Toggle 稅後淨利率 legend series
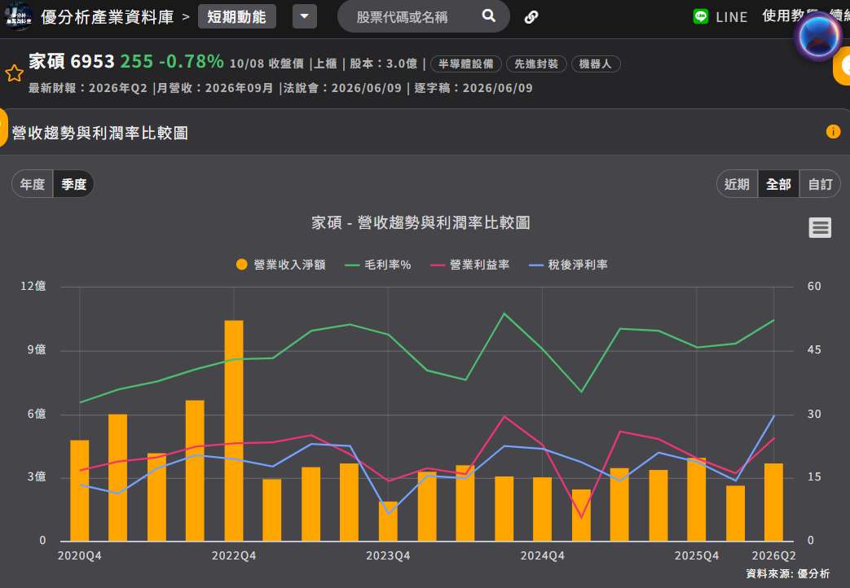850x588 pixels. (568, 265)
